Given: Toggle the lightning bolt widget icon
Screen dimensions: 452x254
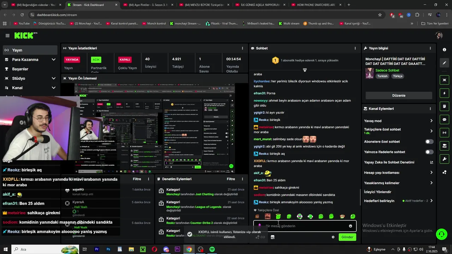Looking at the screenshot, I should click(445, 93).
